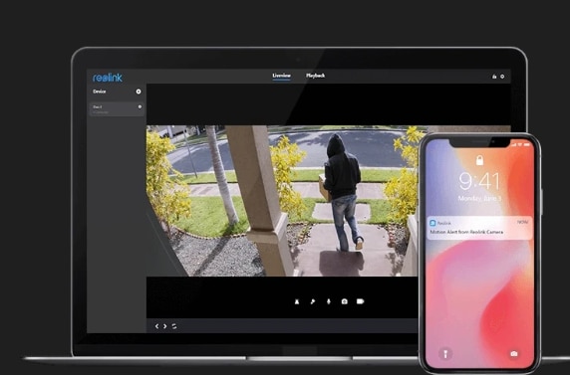Switch to the Liveview tab
This screenshot has width=570, height=375.
(281, 76)
